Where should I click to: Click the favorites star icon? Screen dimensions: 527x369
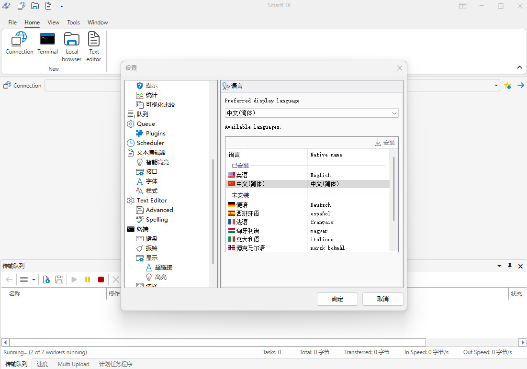(507, 86)
